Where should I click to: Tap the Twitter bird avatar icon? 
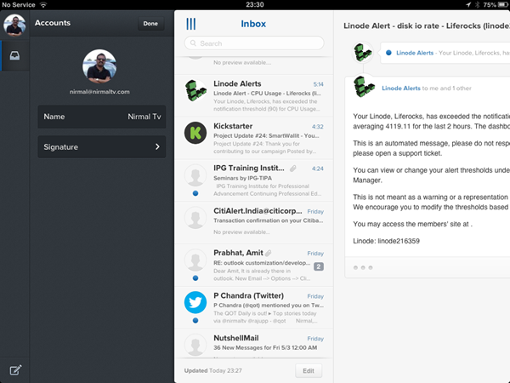pos(195,302)
